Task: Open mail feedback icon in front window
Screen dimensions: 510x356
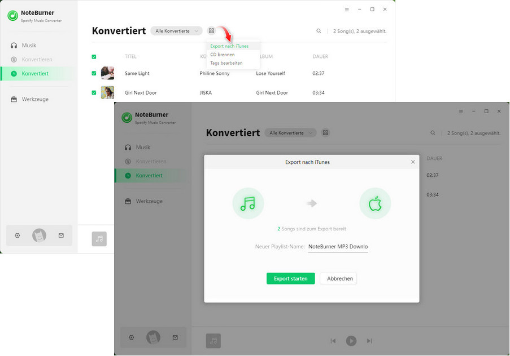Action: tap(175, 337)
